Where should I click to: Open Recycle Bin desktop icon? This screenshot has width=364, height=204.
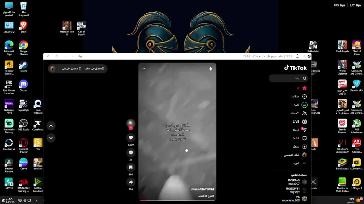tap(24, 9)
